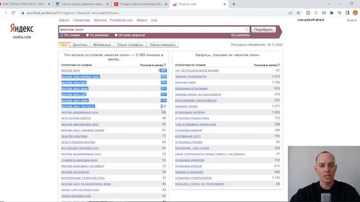Click the grey grid extension icon after the star
Image resolution: width=360 pixels, height=202 pixels.
coord(308,13)
